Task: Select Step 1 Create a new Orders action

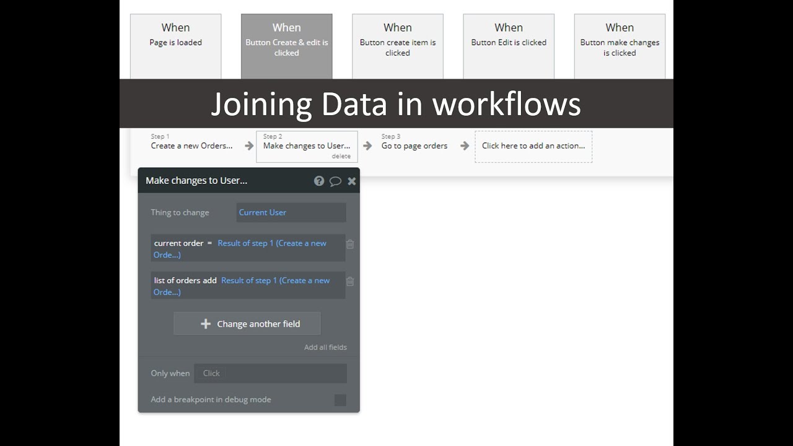Action: (x=191, y=146)
